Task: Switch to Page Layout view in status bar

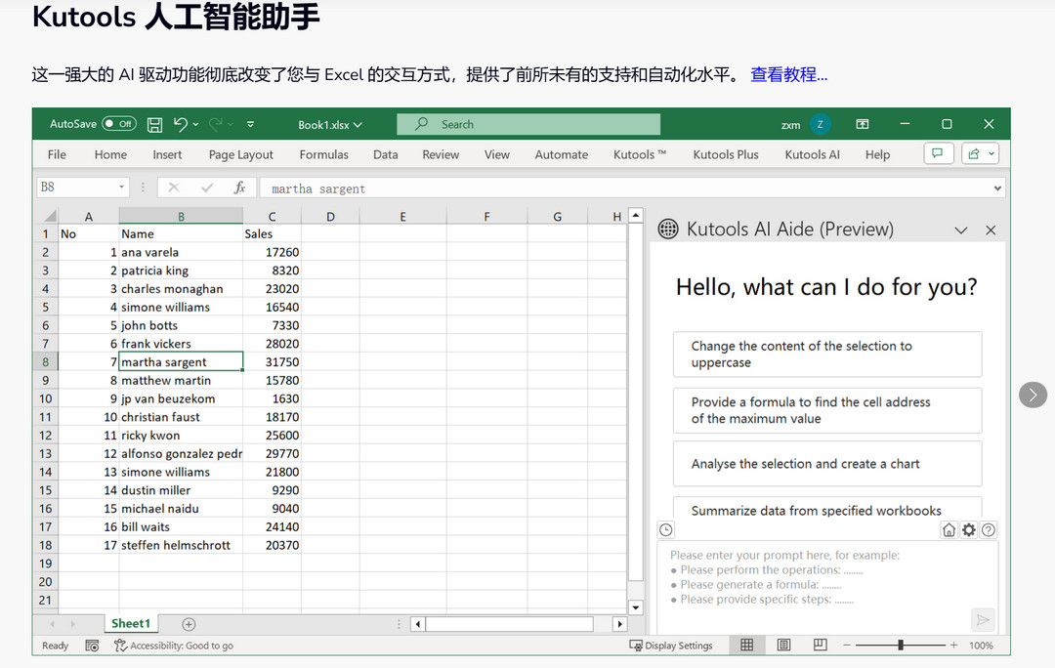Action: (782, 646)
